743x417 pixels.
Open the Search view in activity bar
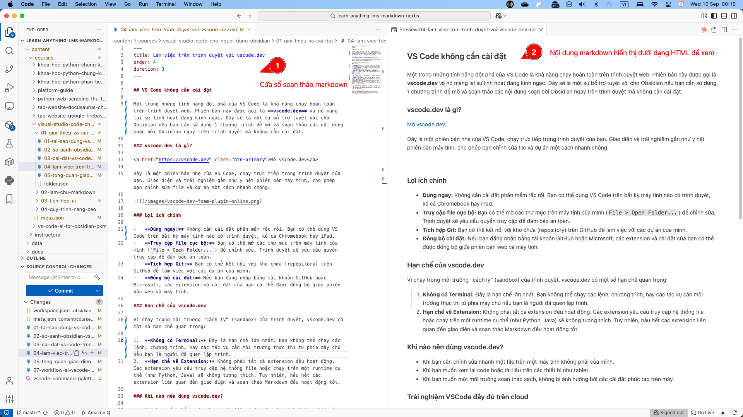pos(9,51)
